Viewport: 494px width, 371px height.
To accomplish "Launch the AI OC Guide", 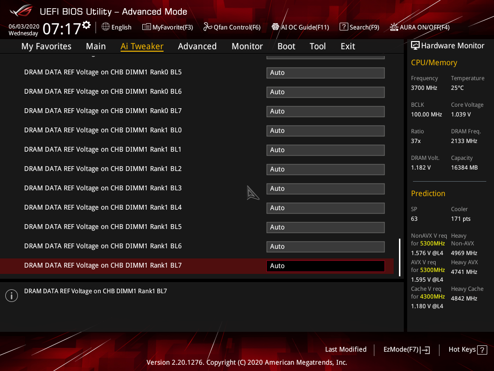I will [300, 27].
